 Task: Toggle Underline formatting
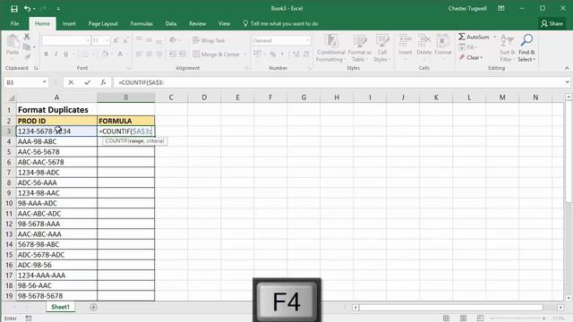pos(65,54)
